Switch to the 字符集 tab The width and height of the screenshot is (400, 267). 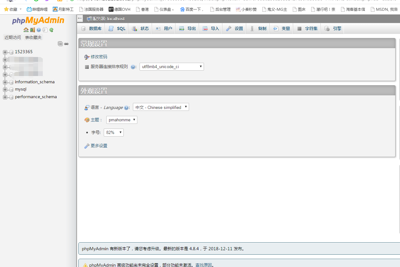307,29
